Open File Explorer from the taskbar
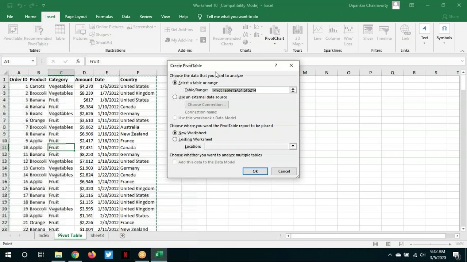This screenshot has width=467, height=262. pos(58,255)
